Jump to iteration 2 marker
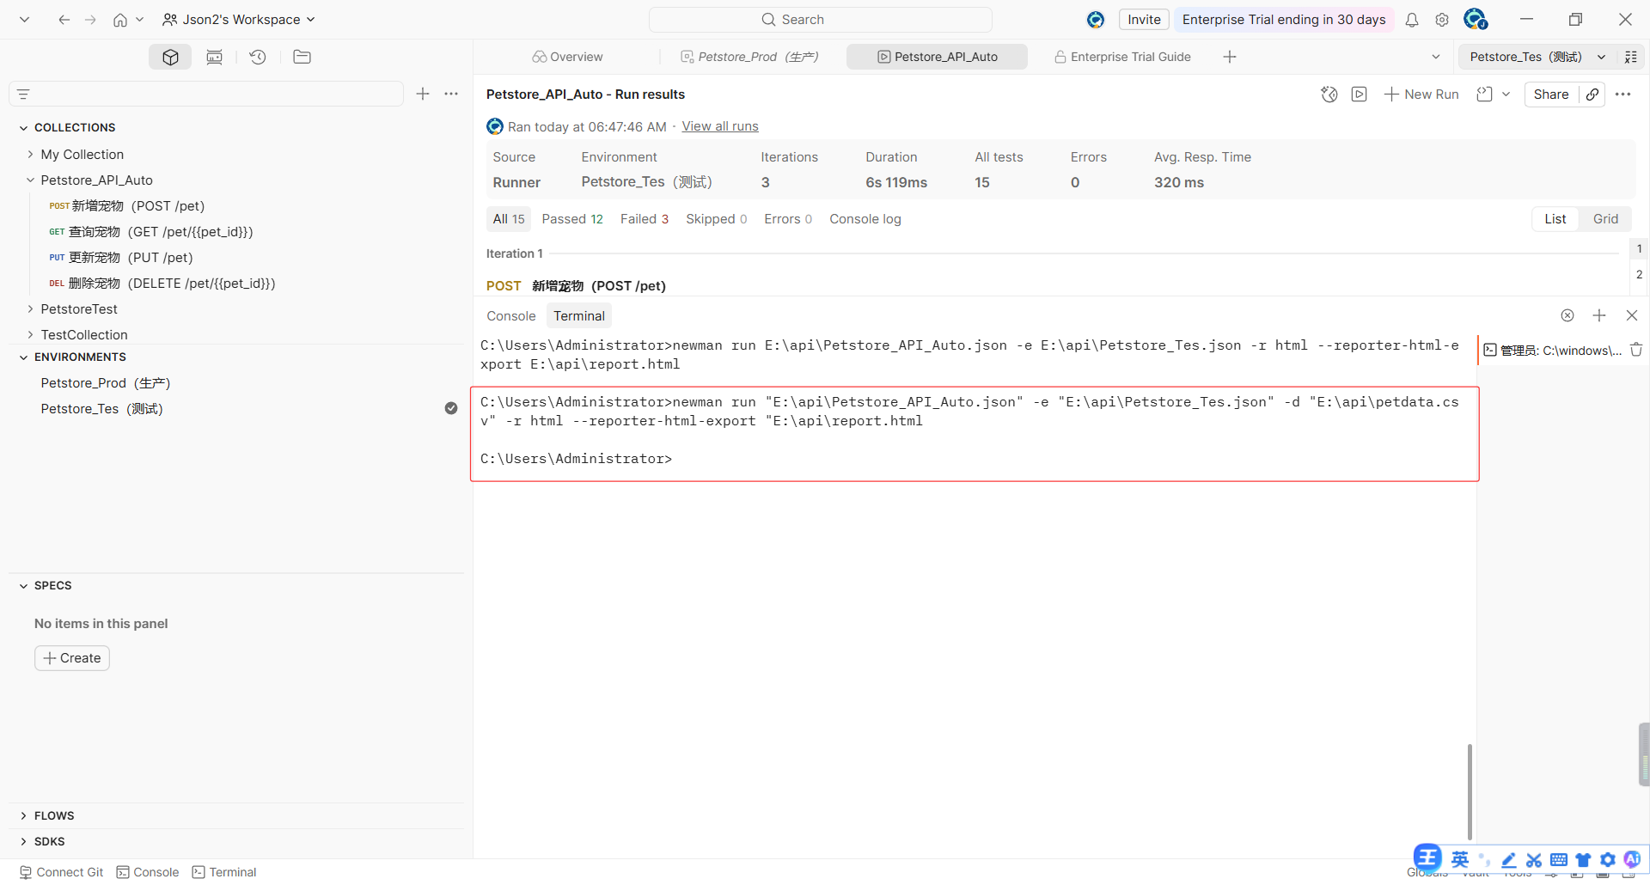 tap(1639, 275)
